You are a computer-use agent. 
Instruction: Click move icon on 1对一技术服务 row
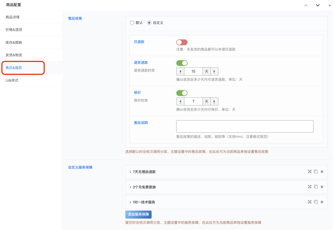[x=309, y=202]
